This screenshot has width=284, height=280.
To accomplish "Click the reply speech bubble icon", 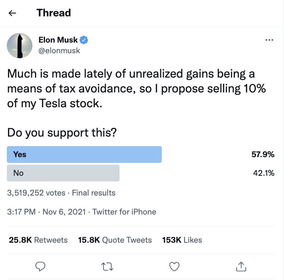I will click(40, 266).
